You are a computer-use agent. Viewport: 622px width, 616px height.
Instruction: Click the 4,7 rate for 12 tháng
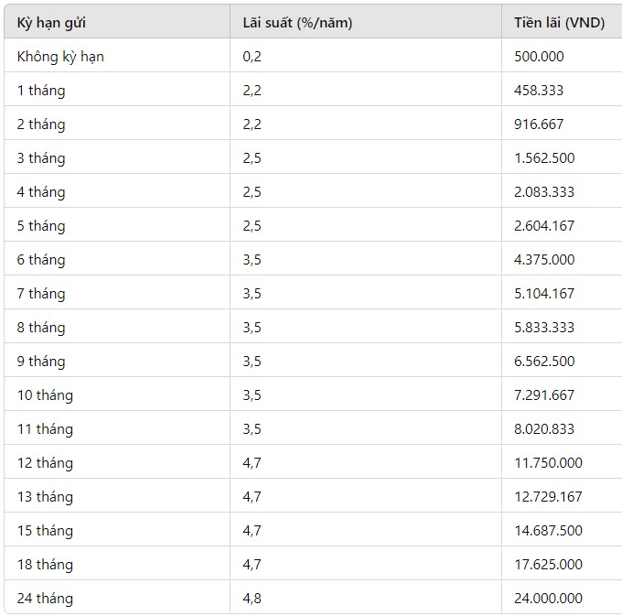click(252, 463)
